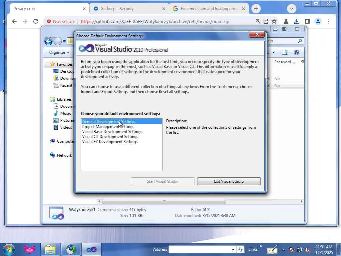This screenshot has width=341, height=256.
Task: Click the Explorer scrollbar left arrow
Action: click(x=99, y=201)
